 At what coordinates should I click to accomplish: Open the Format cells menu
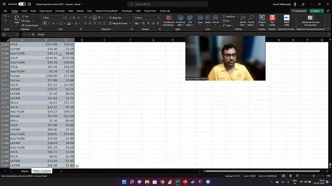(215, 20)
